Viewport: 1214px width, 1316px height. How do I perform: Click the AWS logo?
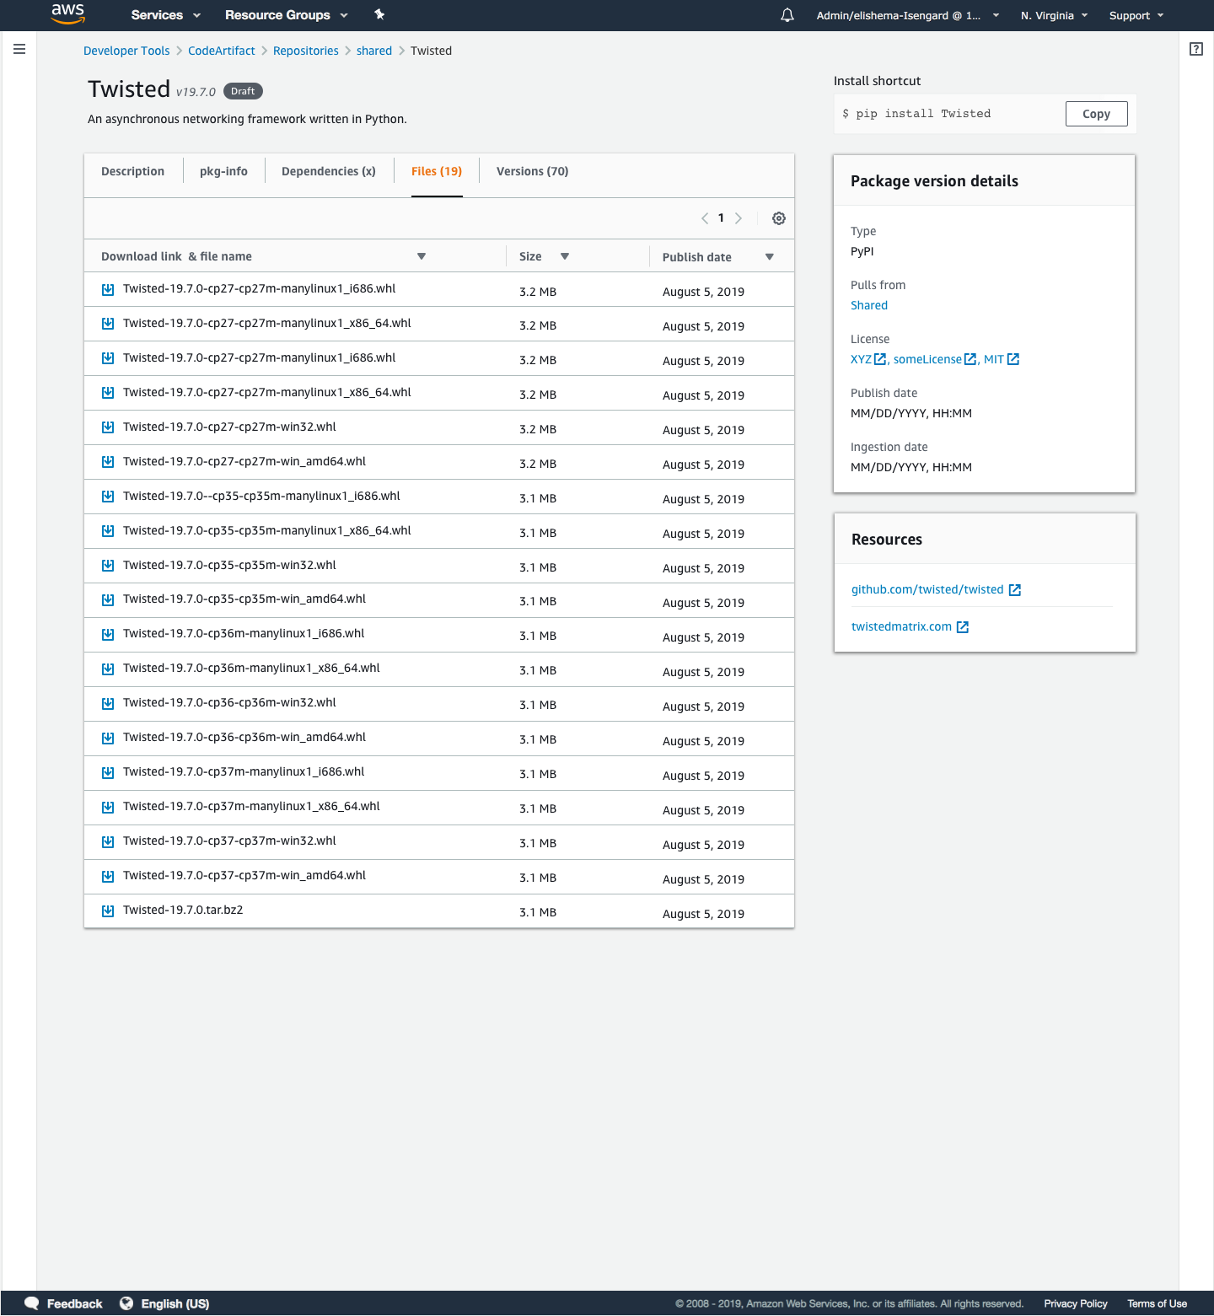[67, 14]
